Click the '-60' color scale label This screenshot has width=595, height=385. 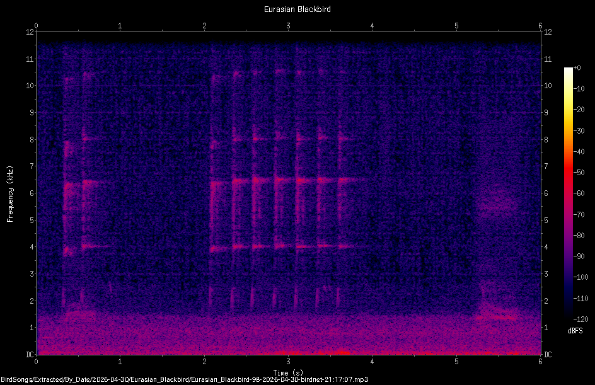coord(579,193)
